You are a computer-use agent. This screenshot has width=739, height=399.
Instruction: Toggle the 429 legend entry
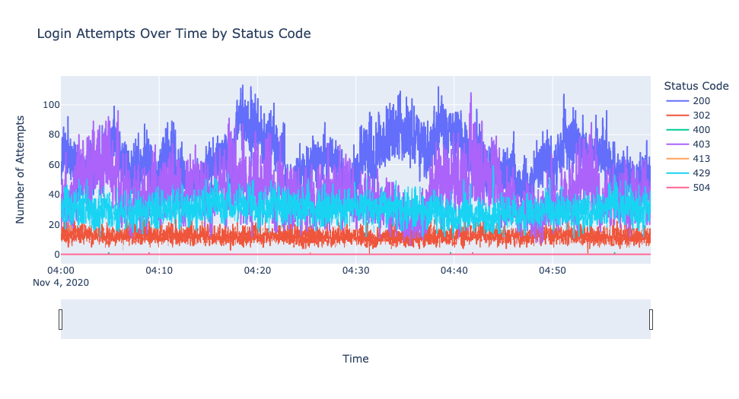tap(688, 173)
